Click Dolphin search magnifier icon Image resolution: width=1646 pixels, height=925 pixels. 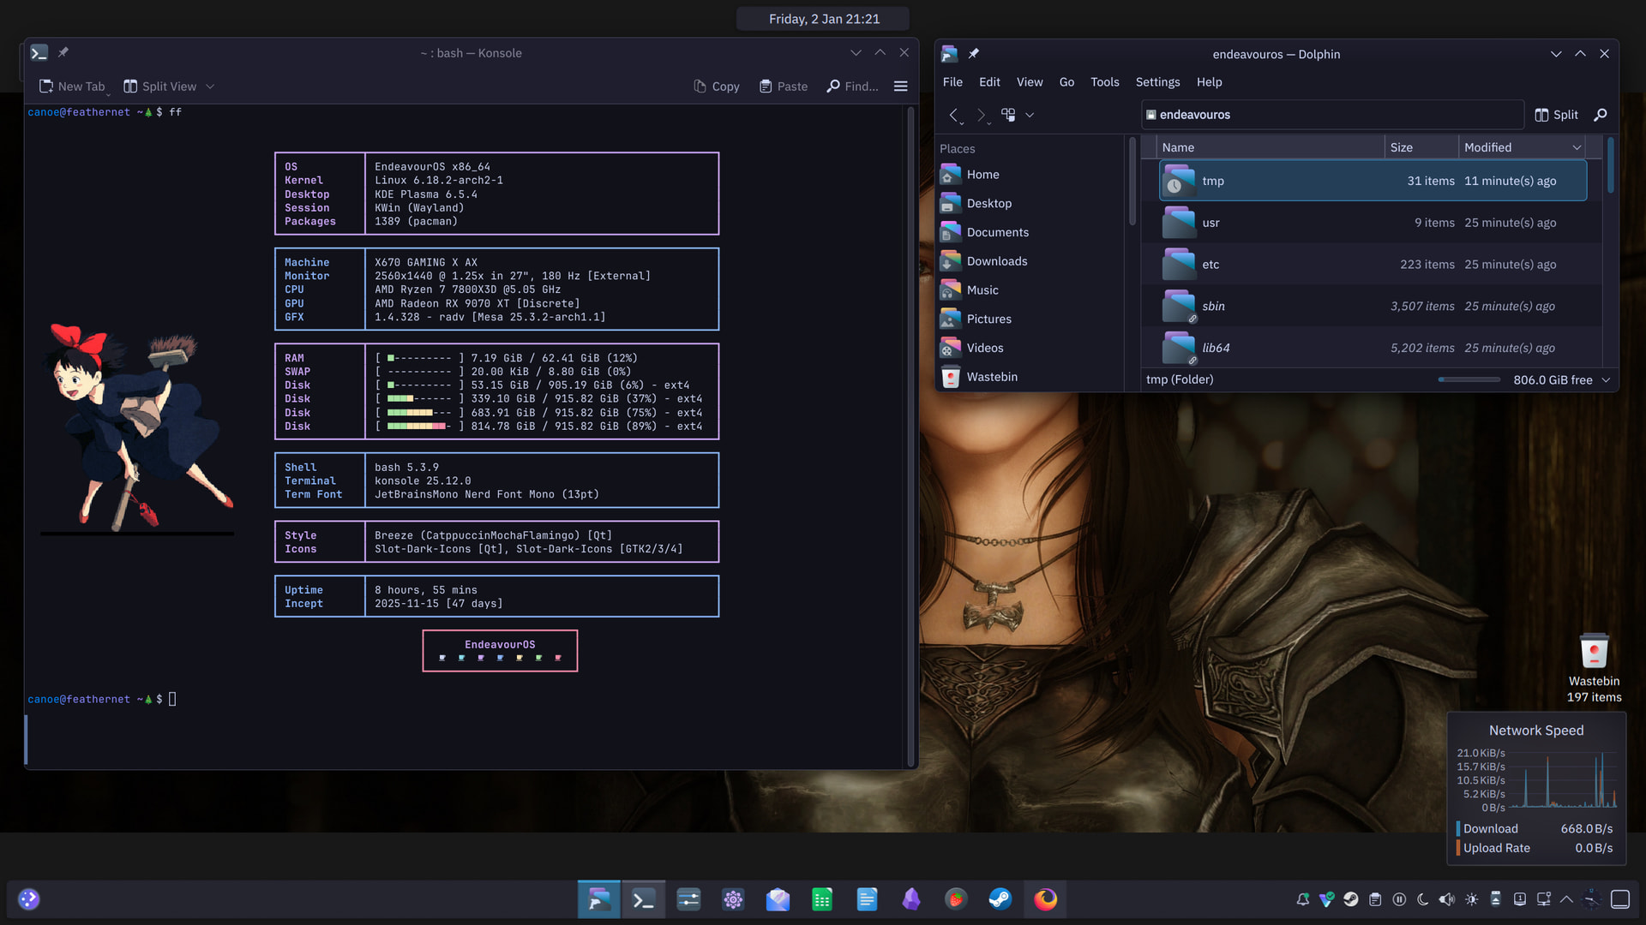click(x=1600, y=115)
